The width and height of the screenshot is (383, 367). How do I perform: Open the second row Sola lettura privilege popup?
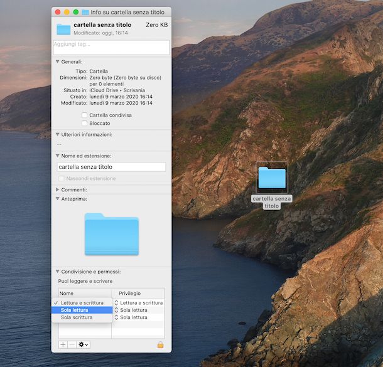click(116, 310)
